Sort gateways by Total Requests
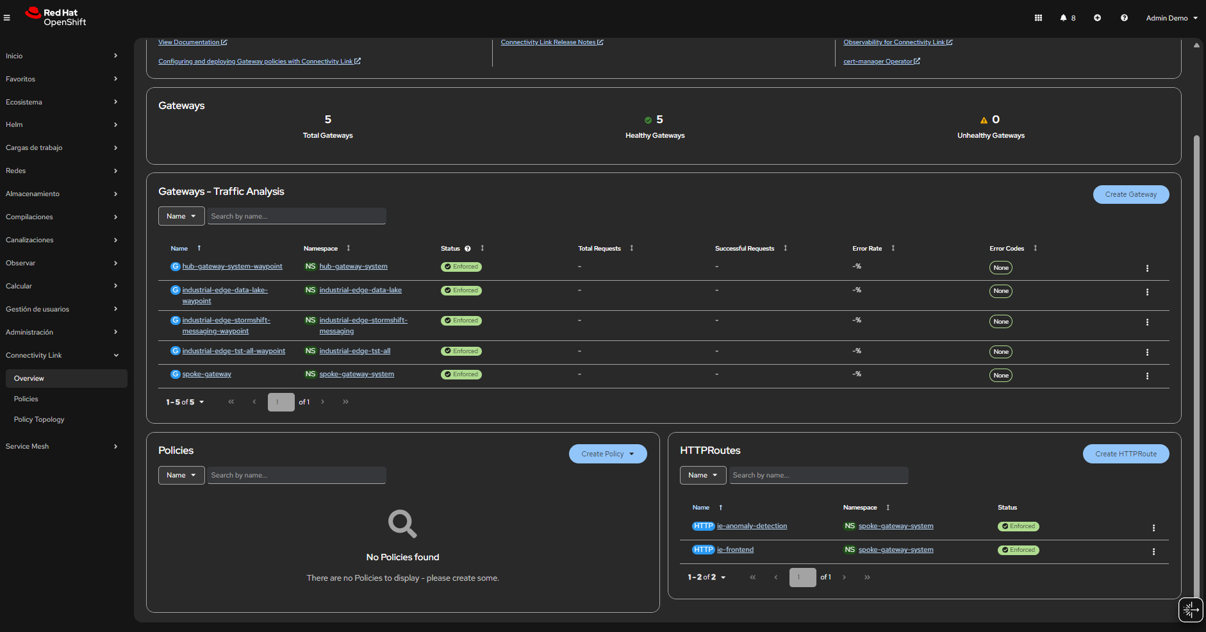 tap(606, 248)
